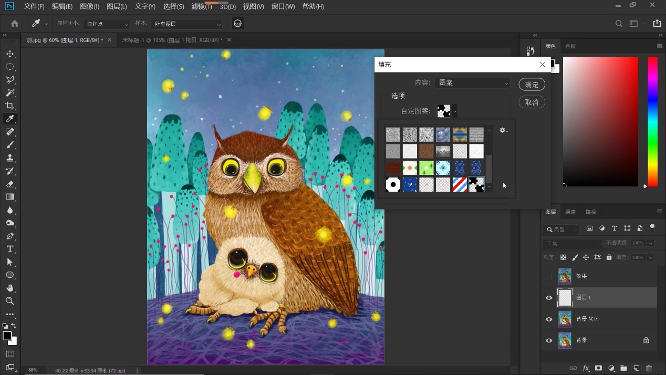The image size is (666, 375).
Task: Click the 取消 button in Fill dialog
Action: coord(532,102)
